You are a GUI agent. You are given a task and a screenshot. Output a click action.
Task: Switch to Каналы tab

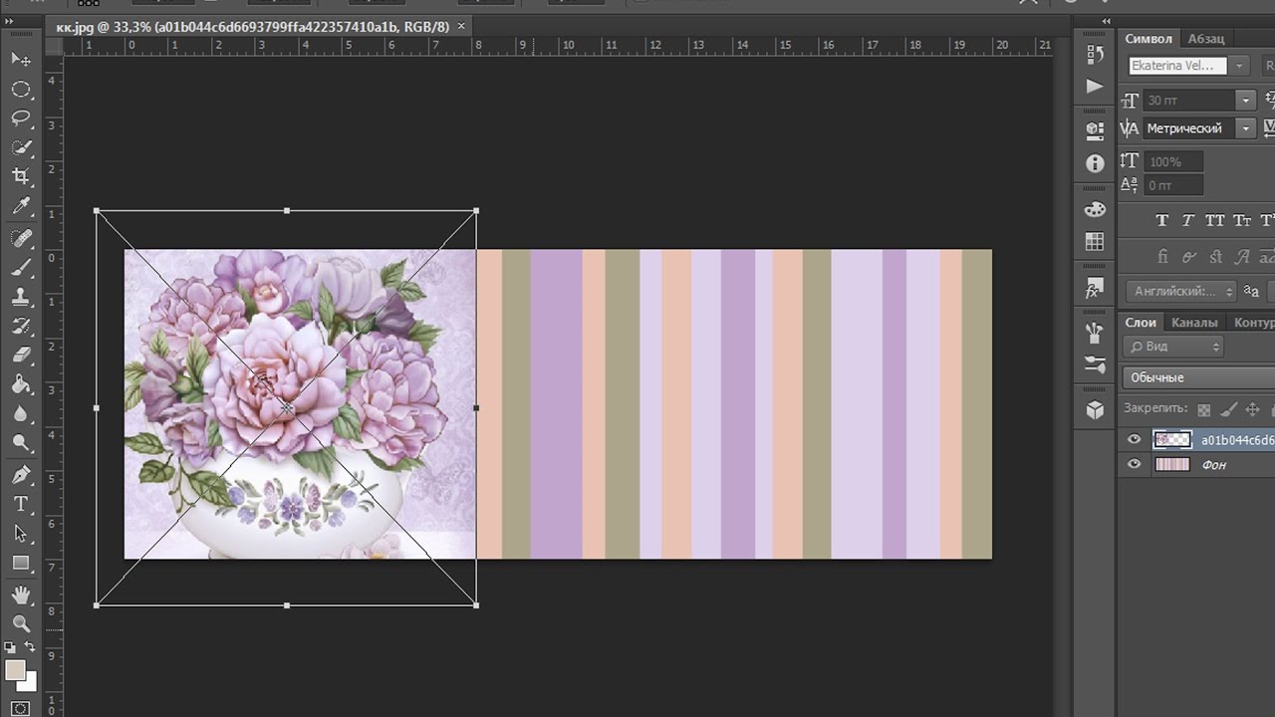click(x=1194, y=322)
